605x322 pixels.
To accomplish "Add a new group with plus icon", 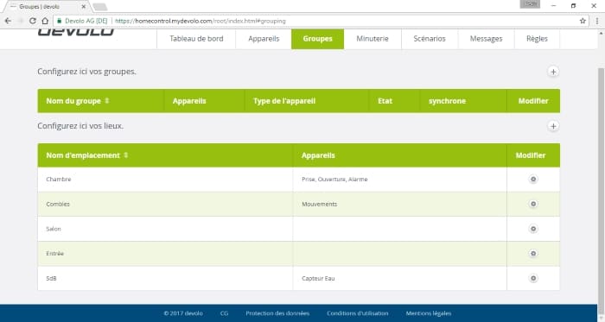I will pyautogui.click(x=553, y=72).
